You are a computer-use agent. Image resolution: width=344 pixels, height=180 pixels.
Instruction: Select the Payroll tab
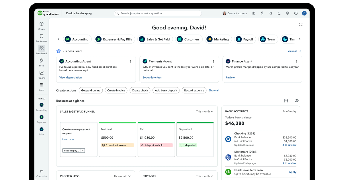click(245, 39)
